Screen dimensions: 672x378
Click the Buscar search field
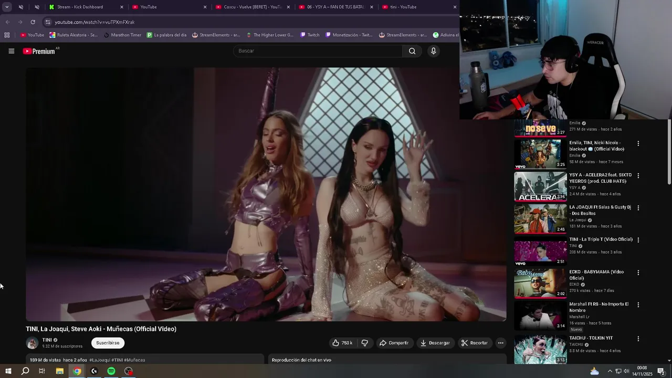(318, 51)
